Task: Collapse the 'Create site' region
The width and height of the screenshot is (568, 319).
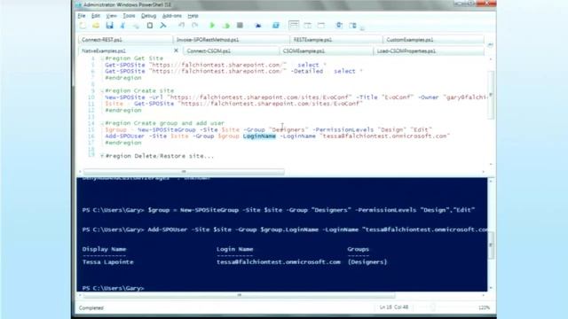Action: coord(102,90)
